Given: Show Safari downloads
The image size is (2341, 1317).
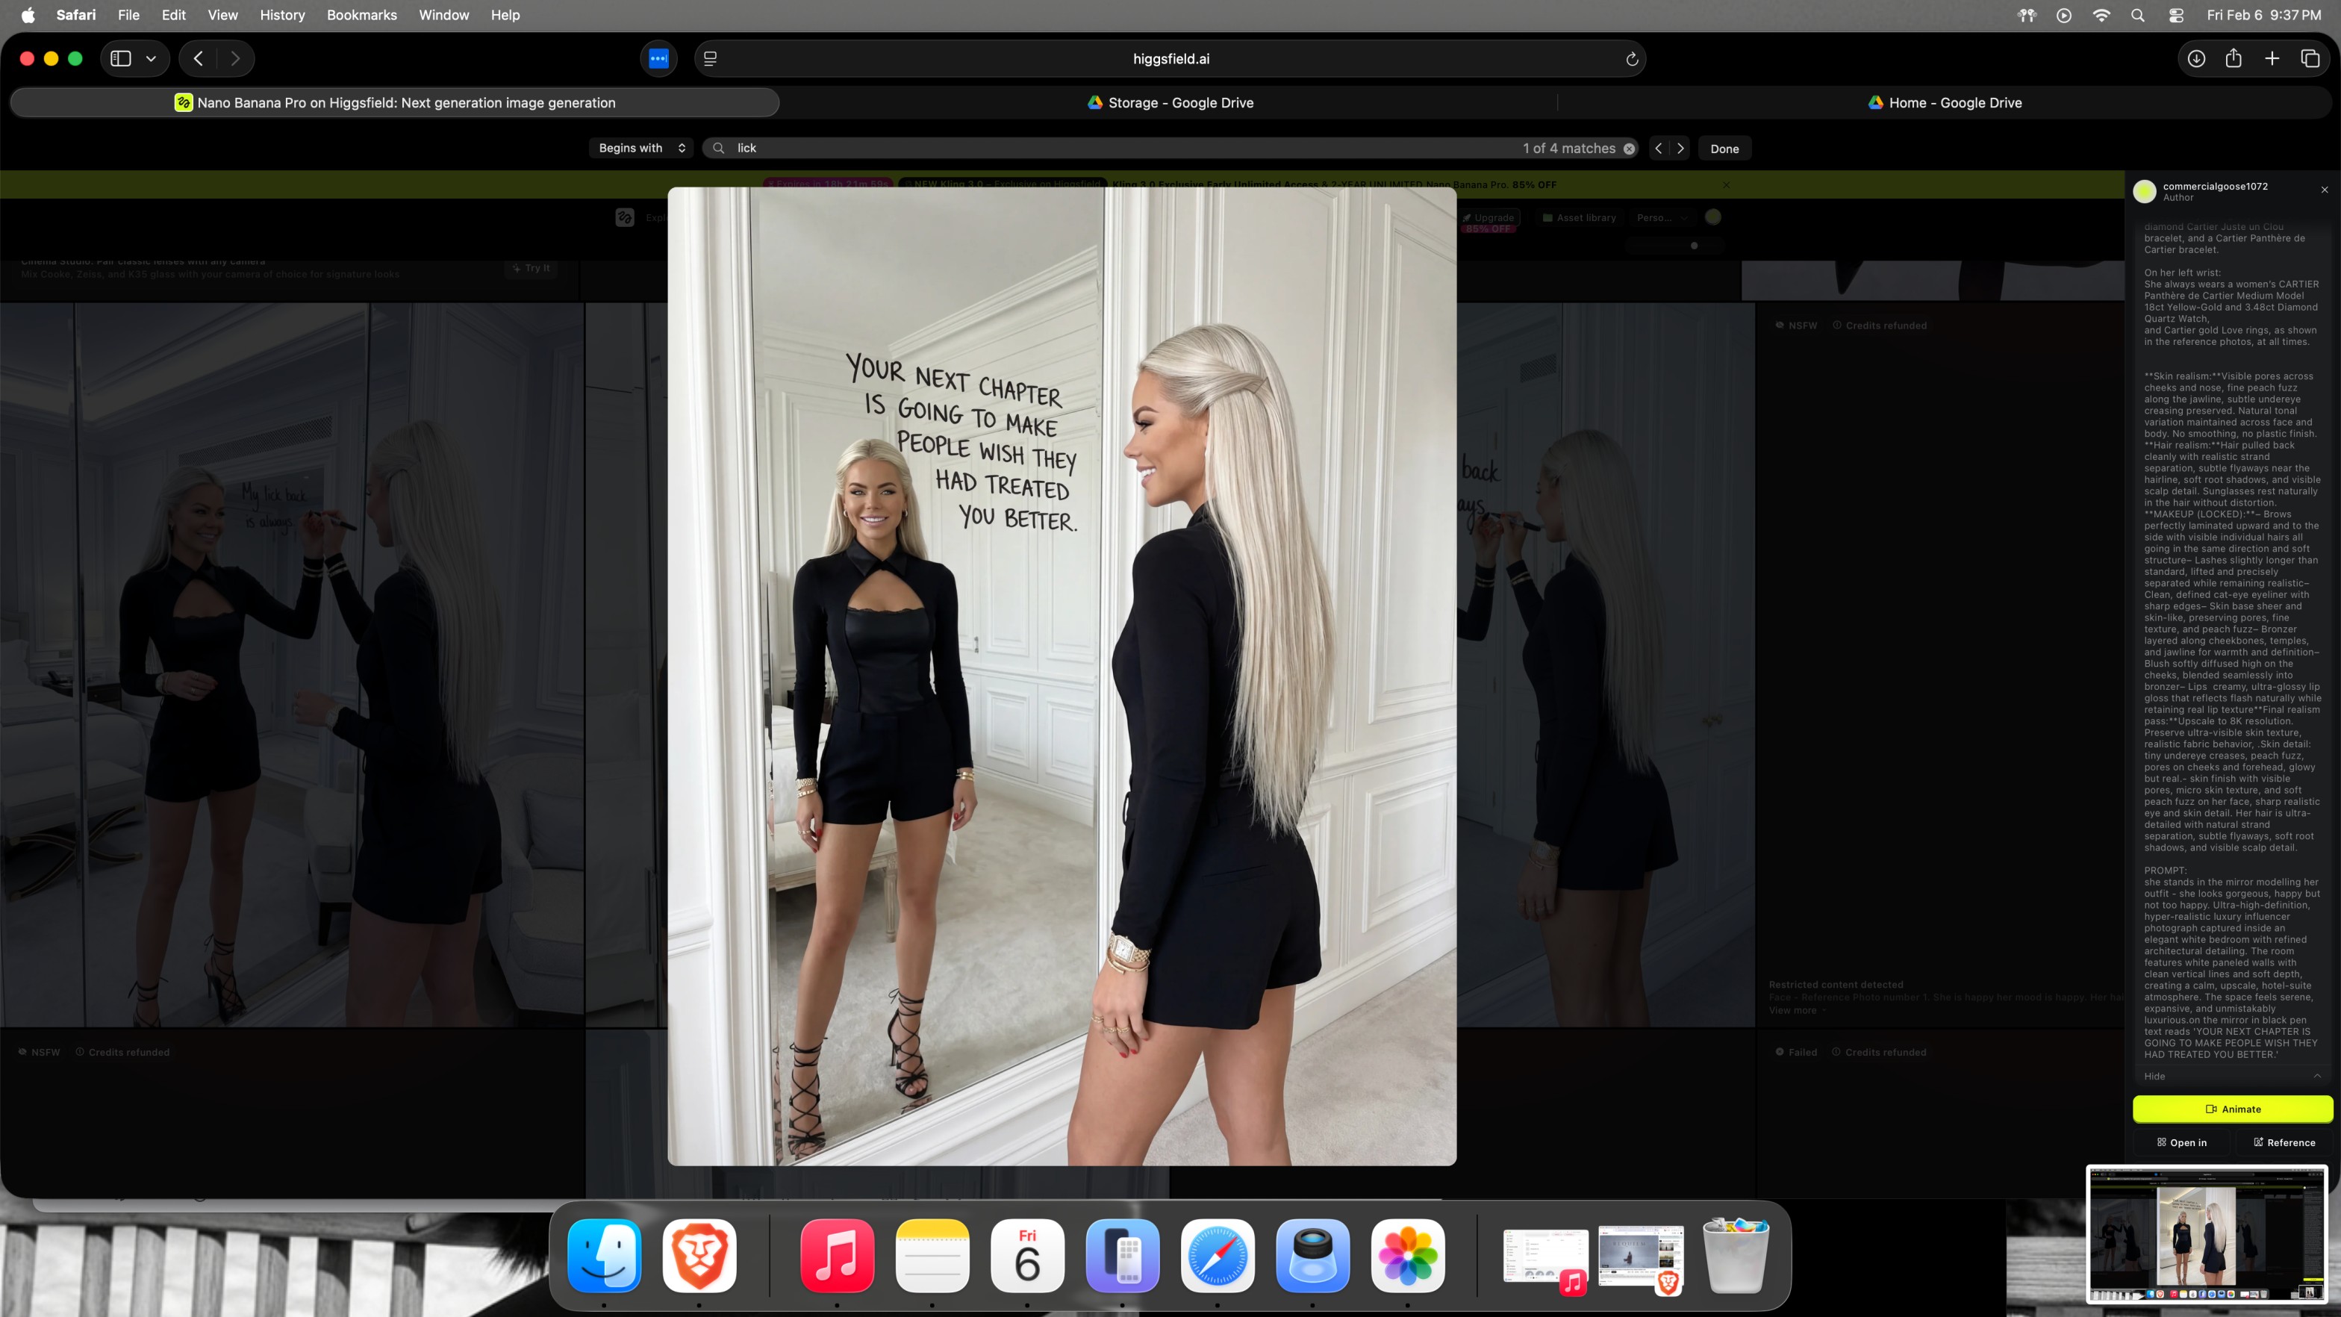Looking at the screenshot, I should click(2195, 59).
